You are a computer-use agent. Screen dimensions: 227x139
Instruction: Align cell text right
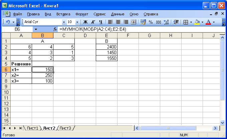click(x=126, y=22)
